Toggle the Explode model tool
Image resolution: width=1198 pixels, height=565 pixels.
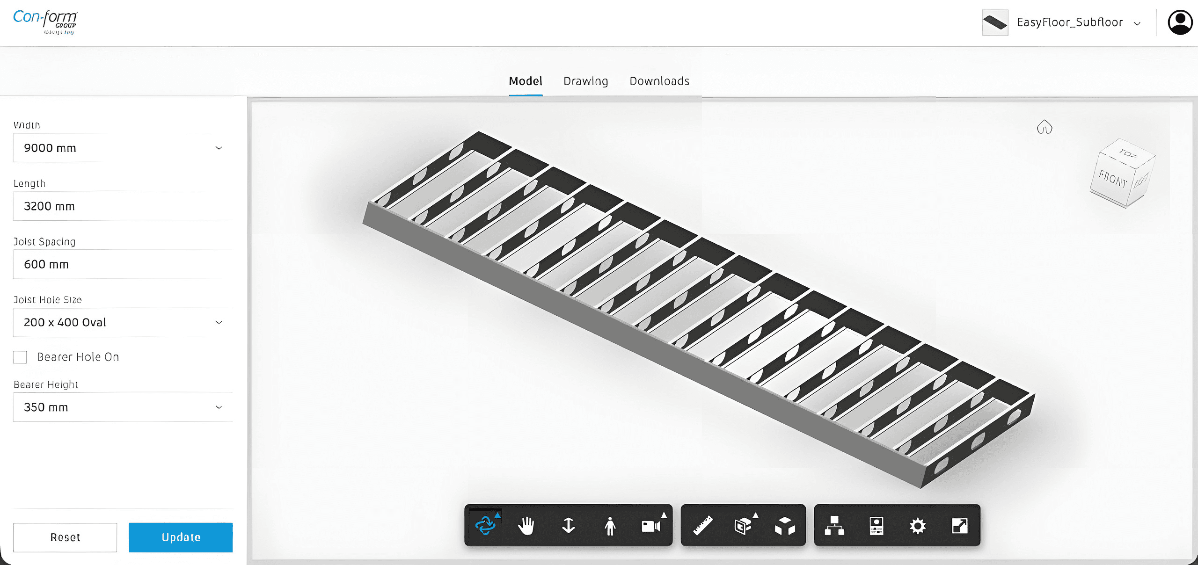coord(785,526)
